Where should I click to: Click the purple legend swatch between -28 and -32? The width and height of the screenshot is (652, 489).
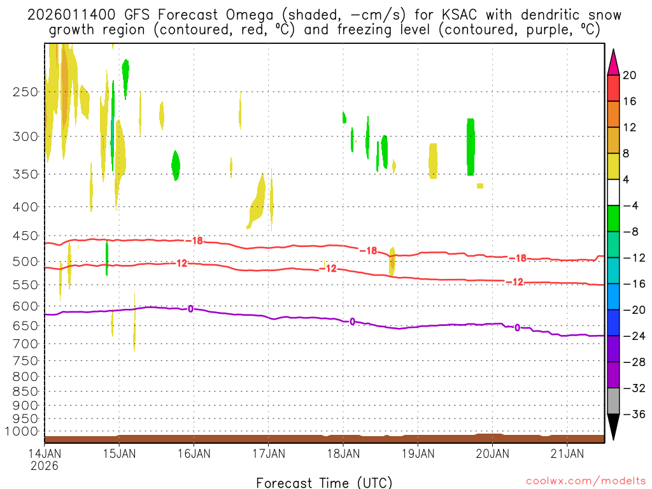click(613, 374)
